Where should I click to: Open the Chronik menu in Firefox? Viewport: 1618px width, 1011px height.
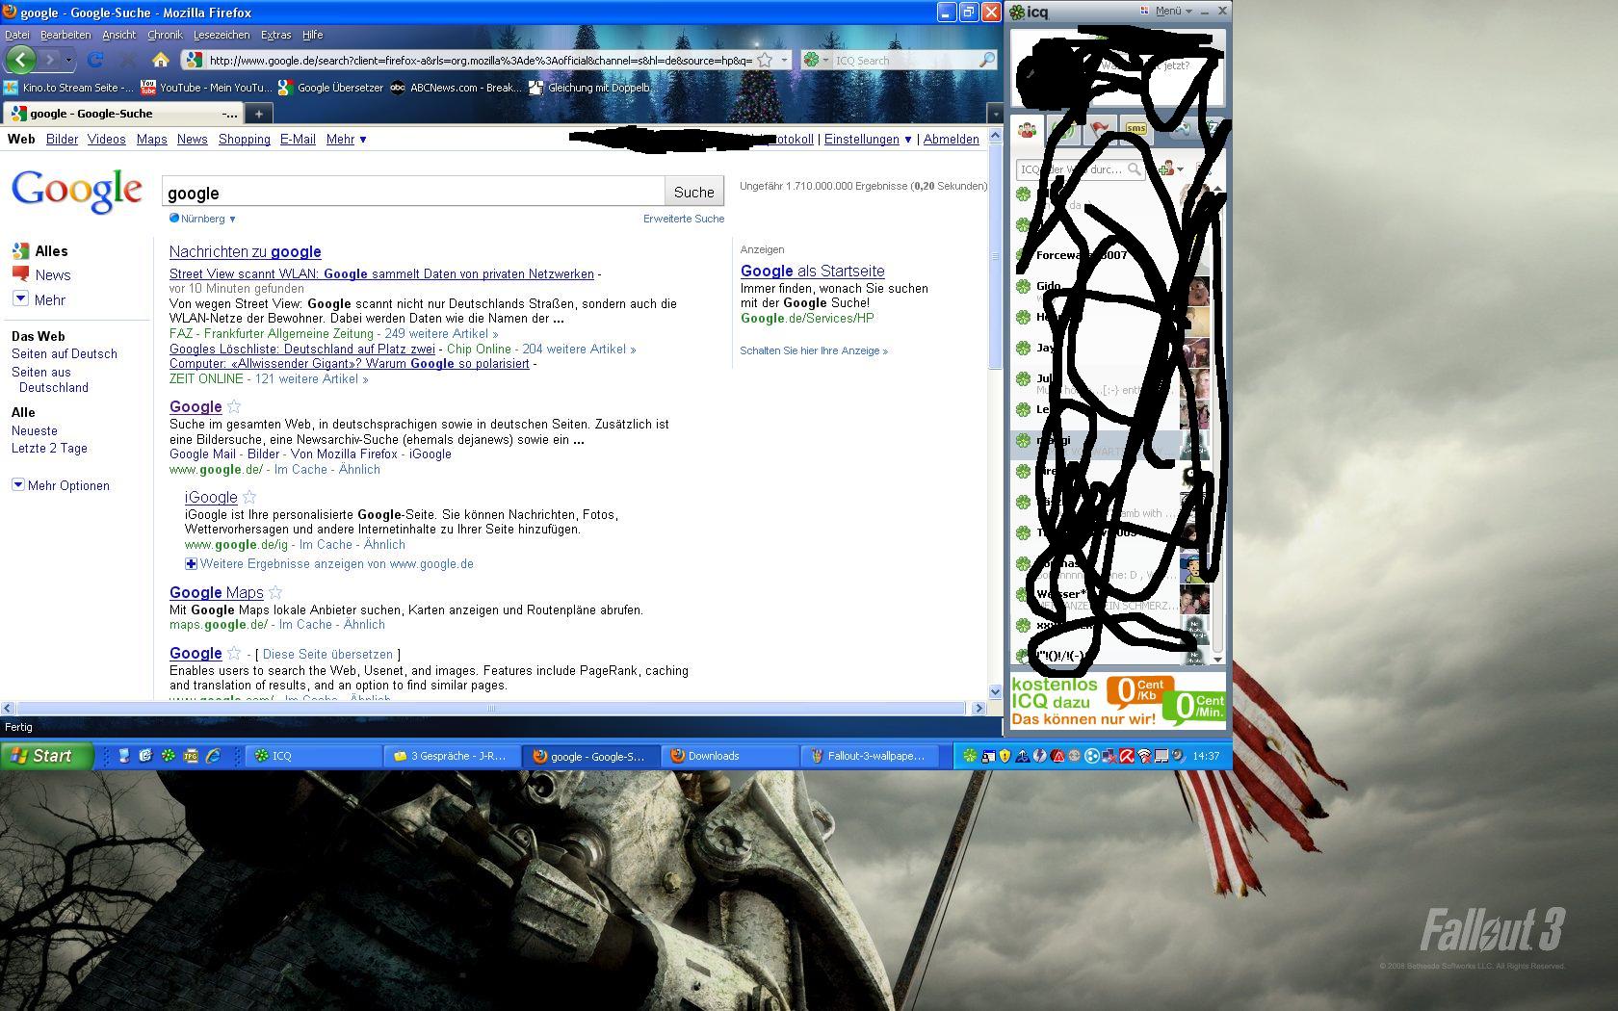pos(165,35)
